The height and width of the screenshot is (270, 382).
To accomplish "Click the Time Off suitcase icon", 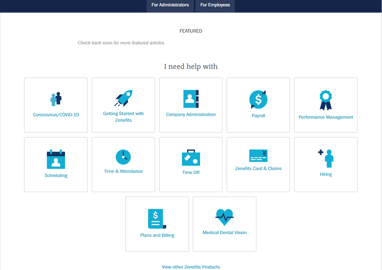I will click(191, 158).
